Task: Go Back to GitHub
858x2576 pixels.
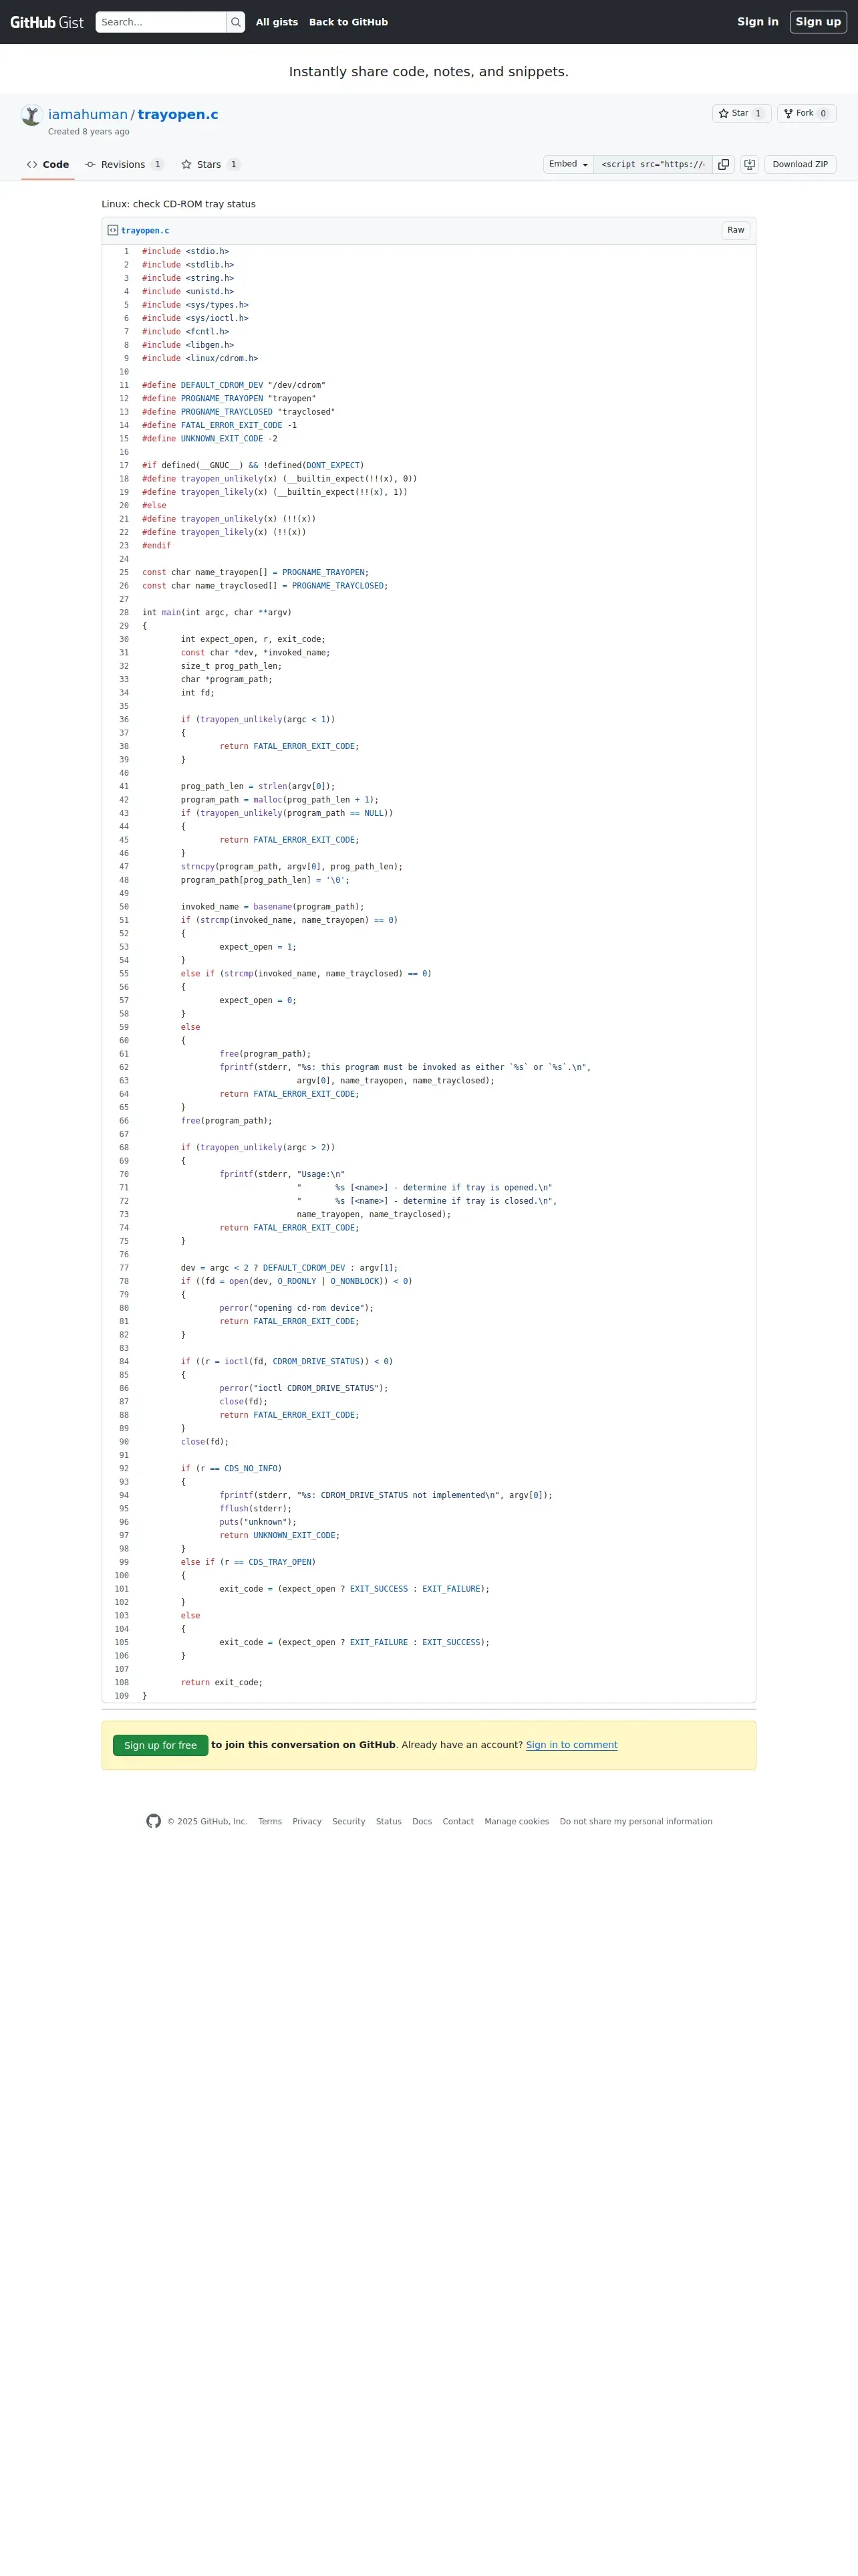Action: [x=349, y=22]
